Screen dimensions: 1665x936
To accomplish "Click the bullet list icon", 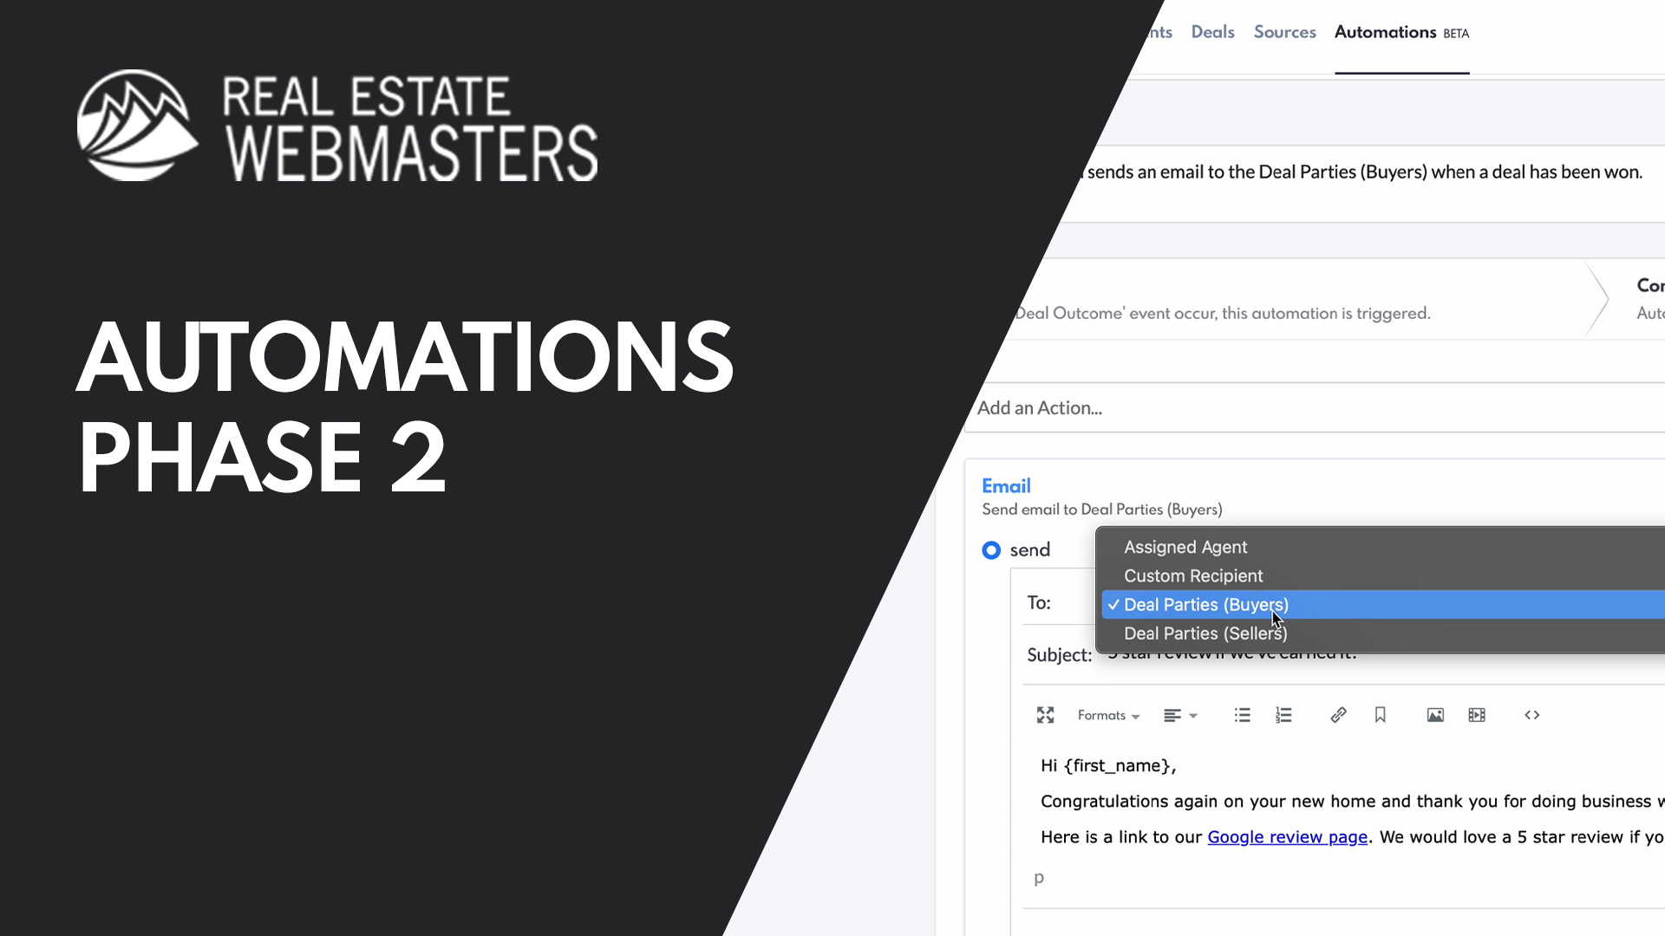I will [1242, 715].
